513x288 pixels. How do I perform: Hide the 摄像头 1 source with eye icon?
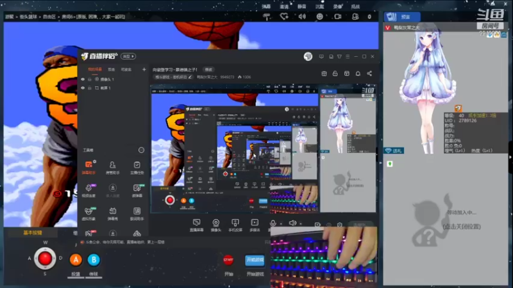click(83, 79)
